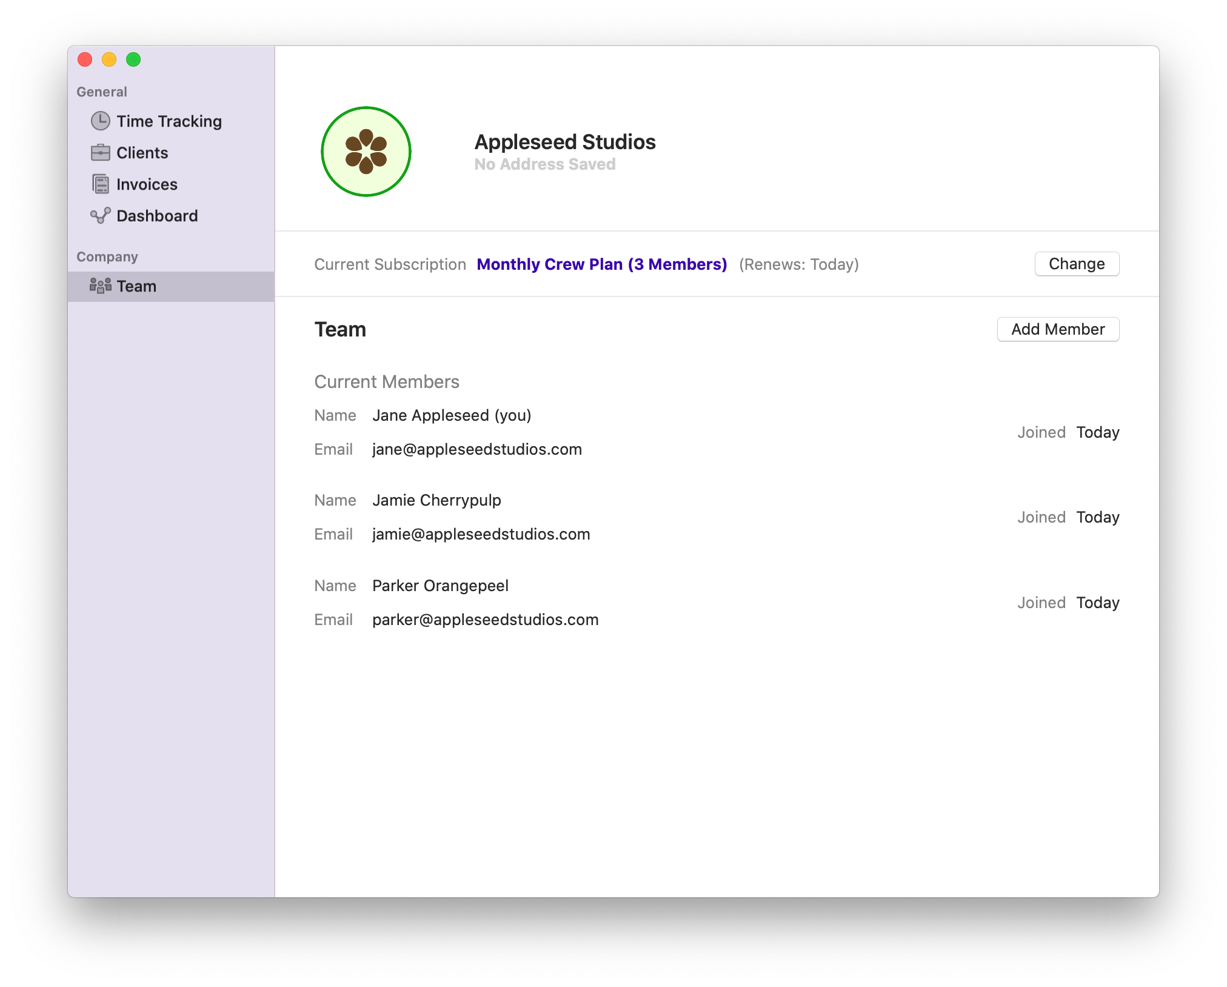This screenshot has height=987, width=1227.
Task: Click the Clients briefcase icon
Action: [x=101, y=153]
